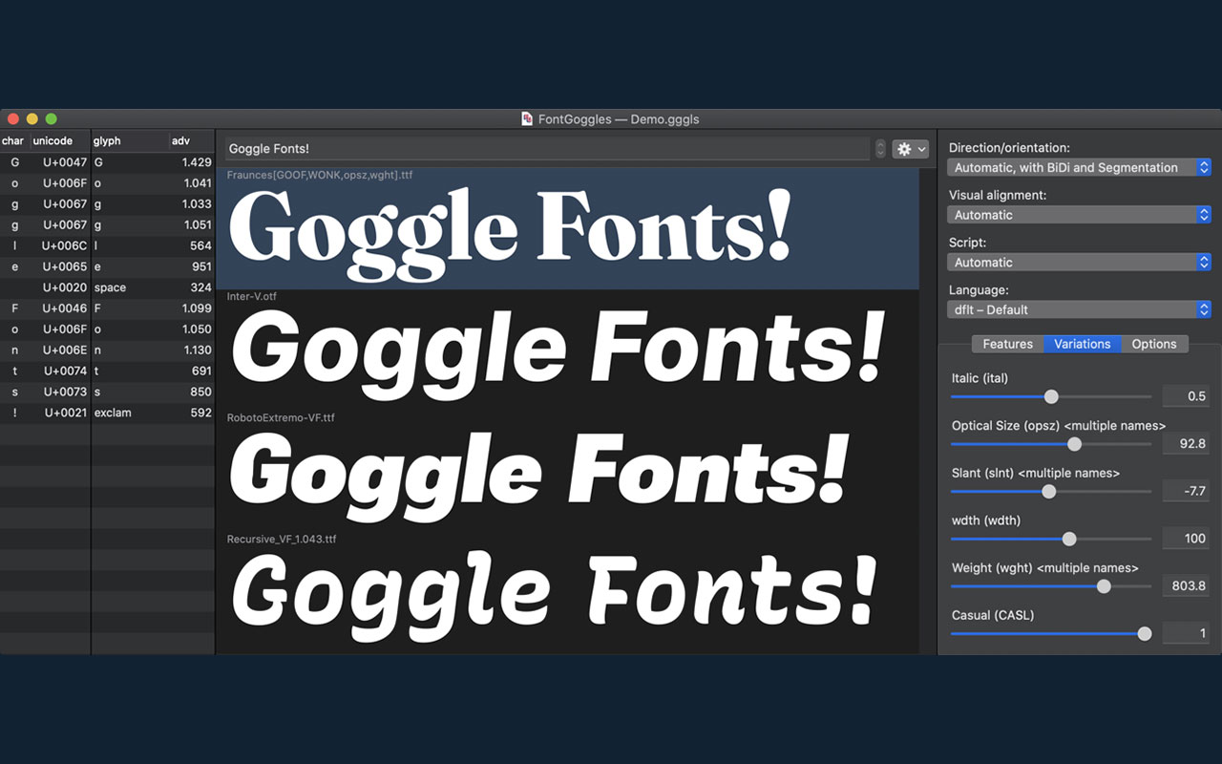This screenshot has width=1222, height=764.
Task: Select the U+006E glyph row
Action: [108, 350]
